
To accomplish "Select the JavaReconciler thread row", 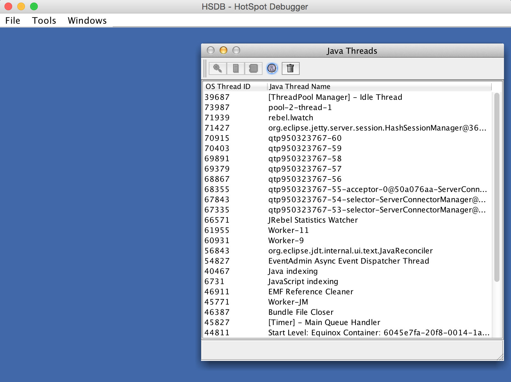I will (x=348, y=251).
